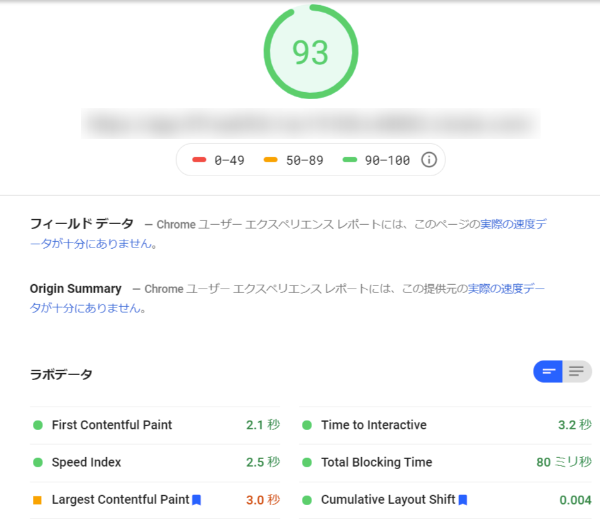The image size is (600, 526).
Task: Switch lab data to compact view toggle
Action: pyautogui.click(x=548, y=371)
